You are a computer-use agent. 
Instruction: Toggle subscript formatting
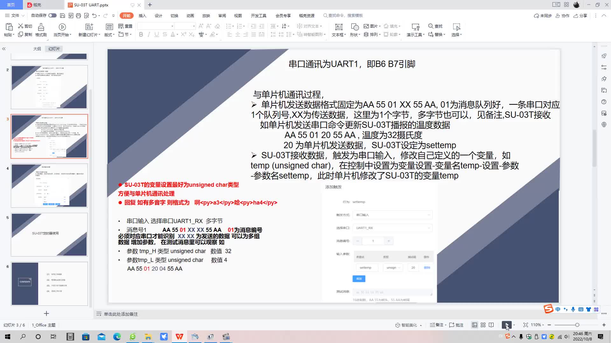tap(192, 34)
